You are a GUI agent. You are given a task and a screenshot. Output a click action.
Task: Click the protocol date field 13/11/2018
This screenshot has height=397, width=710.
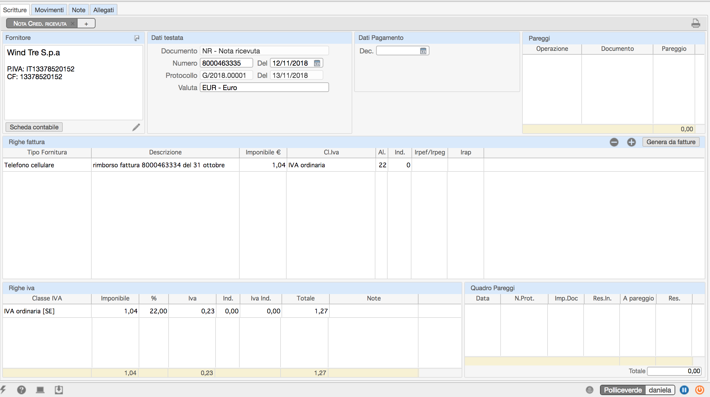(296, 75)
